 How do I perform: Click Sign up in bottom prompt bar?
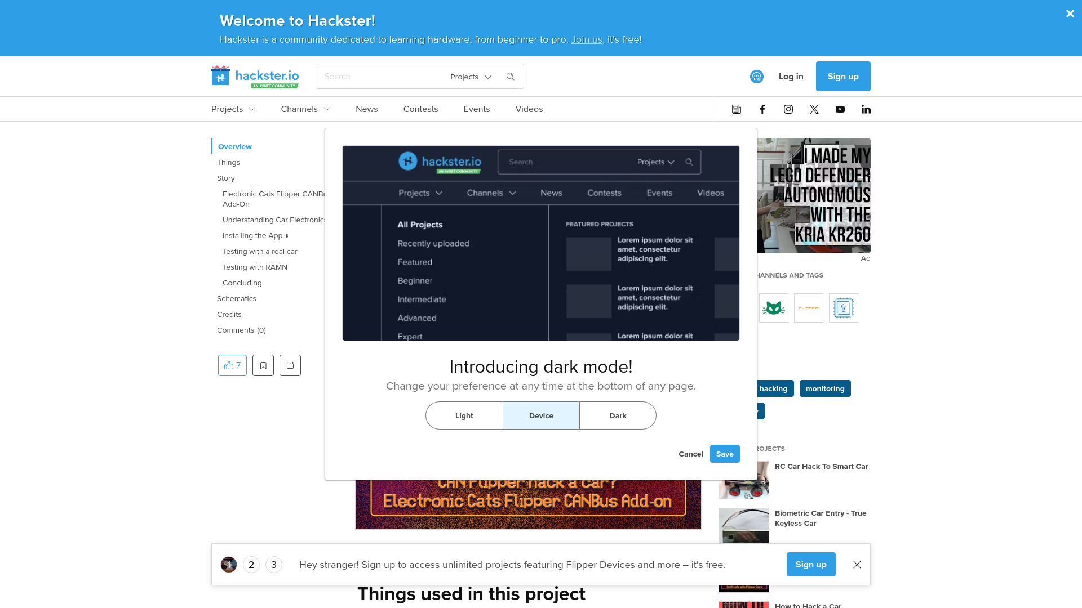pos(811,565)
